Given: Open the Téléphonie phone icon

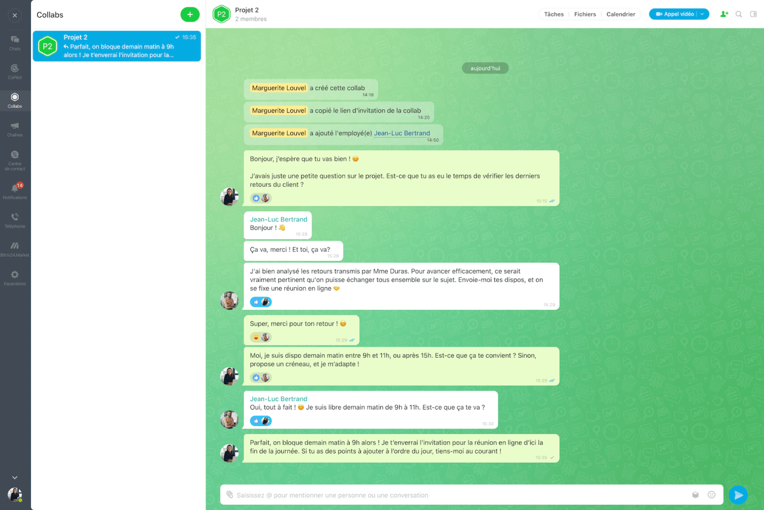Looking at the screenshot, I should 15,220.
